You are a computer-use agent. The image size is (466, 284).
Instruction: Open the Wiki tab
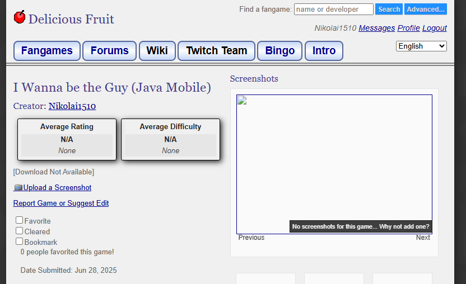157,51
